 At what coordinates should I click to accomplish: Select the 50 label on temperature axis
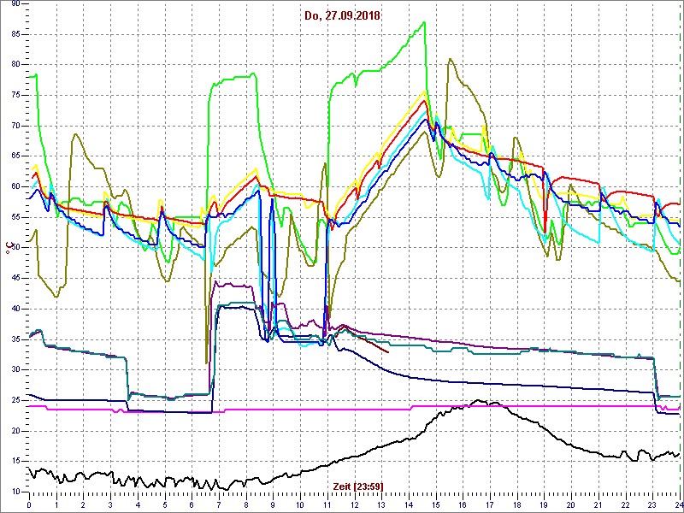pos(15,248)
